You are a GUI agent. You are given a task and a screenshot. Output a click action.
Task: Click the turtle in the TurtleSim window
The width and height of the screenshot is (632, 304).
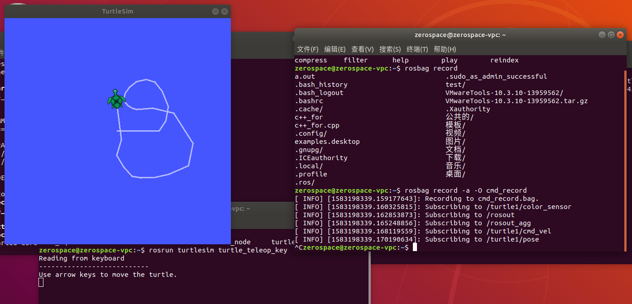(116, 99)
